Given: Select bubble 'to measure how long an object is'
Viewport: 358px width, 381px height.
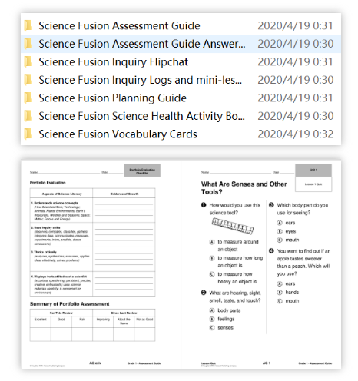Looking at the screenshot, I should (212, 258).
